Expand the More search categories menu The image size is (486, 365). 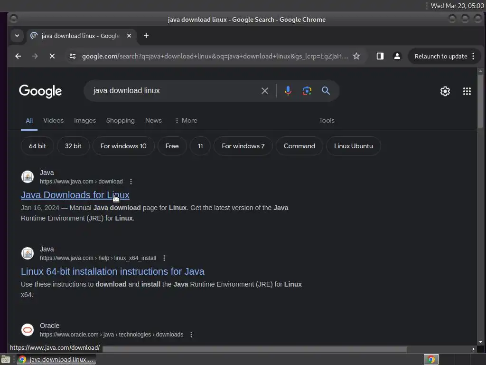pyautogui.click(x=186, y=120)
